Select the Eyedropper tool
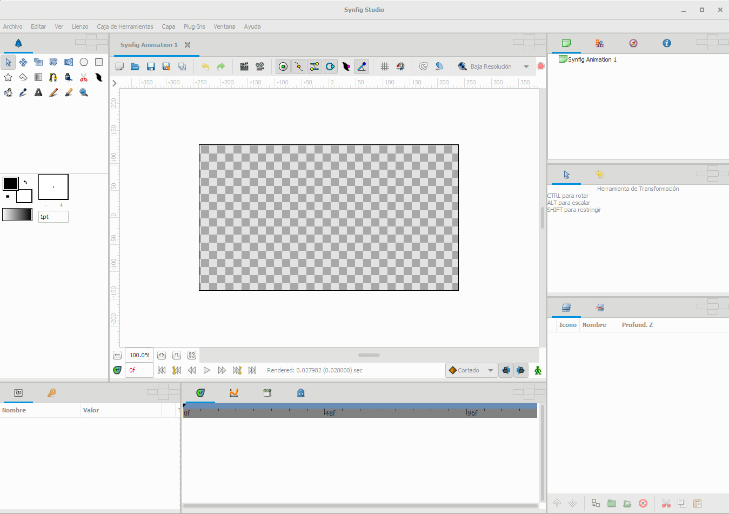This screenshot has height=514, width=729. tap(23, 92)
